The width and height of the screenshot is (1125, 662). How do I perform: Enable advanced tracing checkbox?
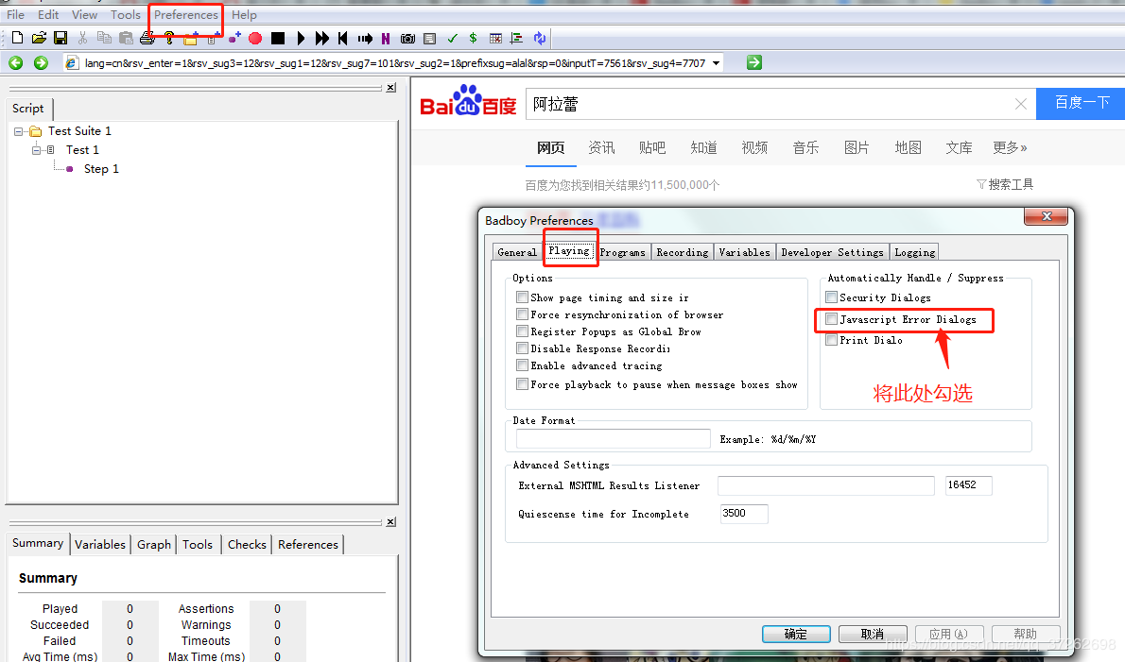tap(522, 365)
